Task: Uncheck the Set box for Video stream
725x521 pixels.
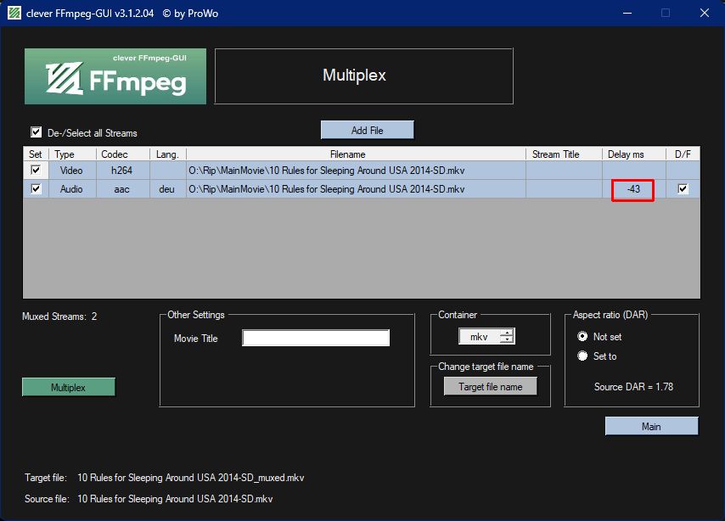Action: tap(36, 170)
